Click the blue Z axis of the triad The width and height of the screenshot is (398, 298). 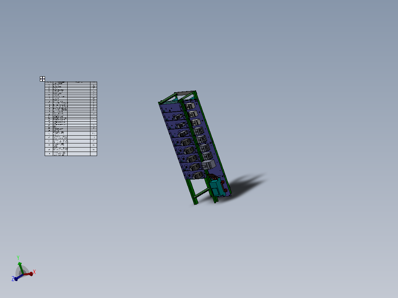pyautogui.click(x=19, y=277)
